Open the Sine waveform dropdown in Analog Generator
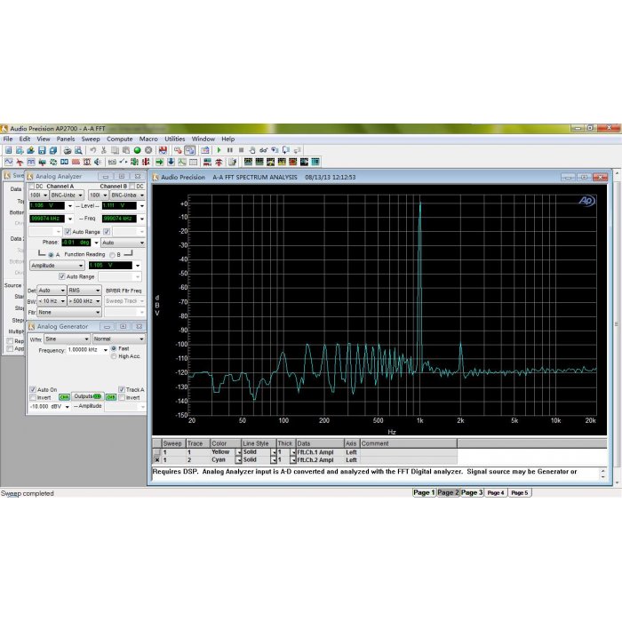The image size is (622, 622). pos(67,339)
